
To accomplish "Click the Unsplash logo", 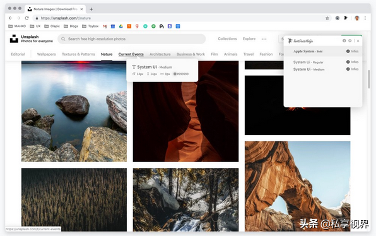I will [14, 38].
